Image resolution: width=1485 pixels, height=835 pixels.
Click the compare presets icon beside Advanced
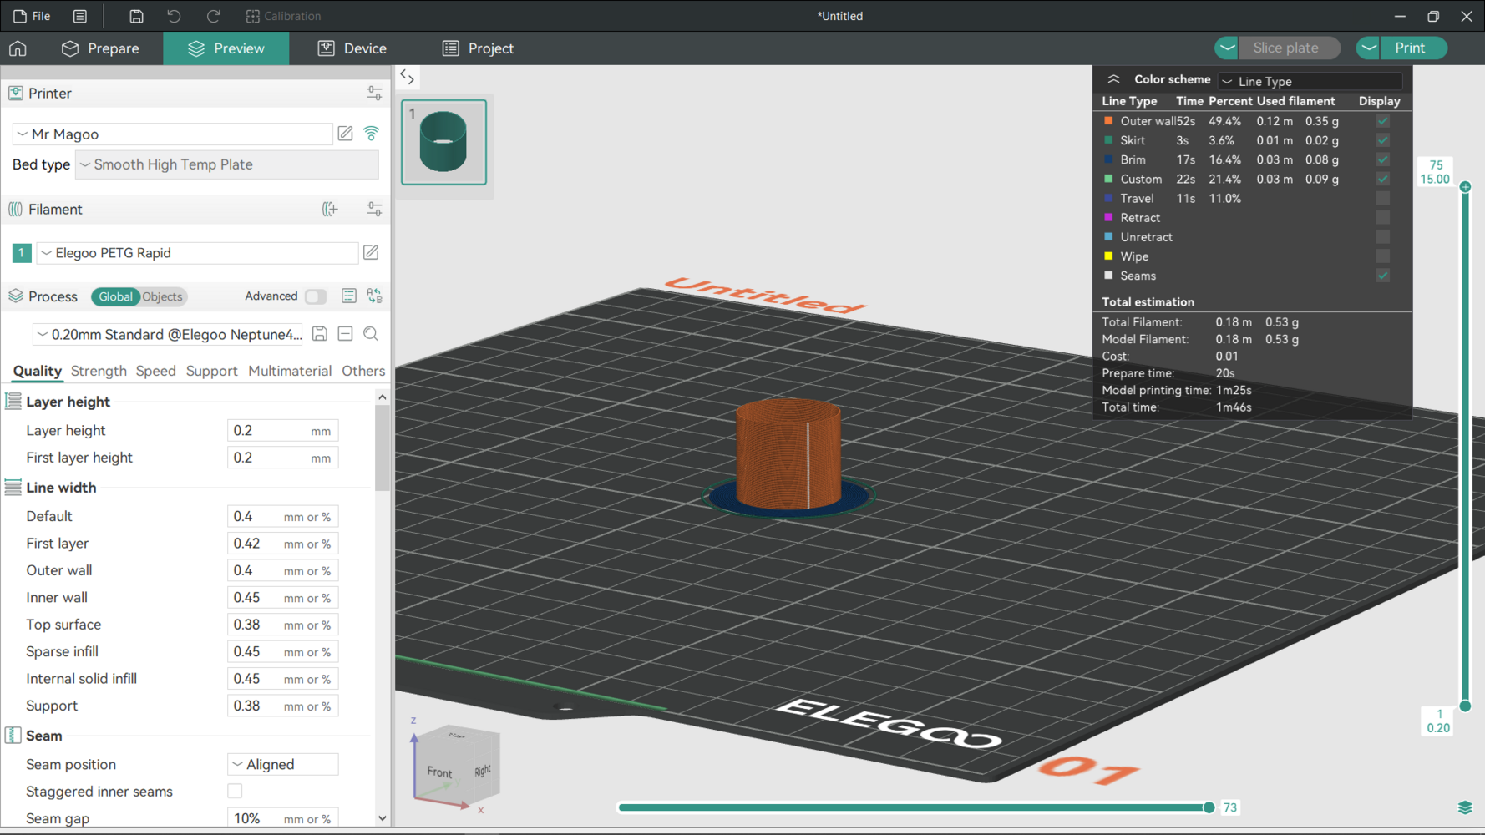click(x=374, y=296)
